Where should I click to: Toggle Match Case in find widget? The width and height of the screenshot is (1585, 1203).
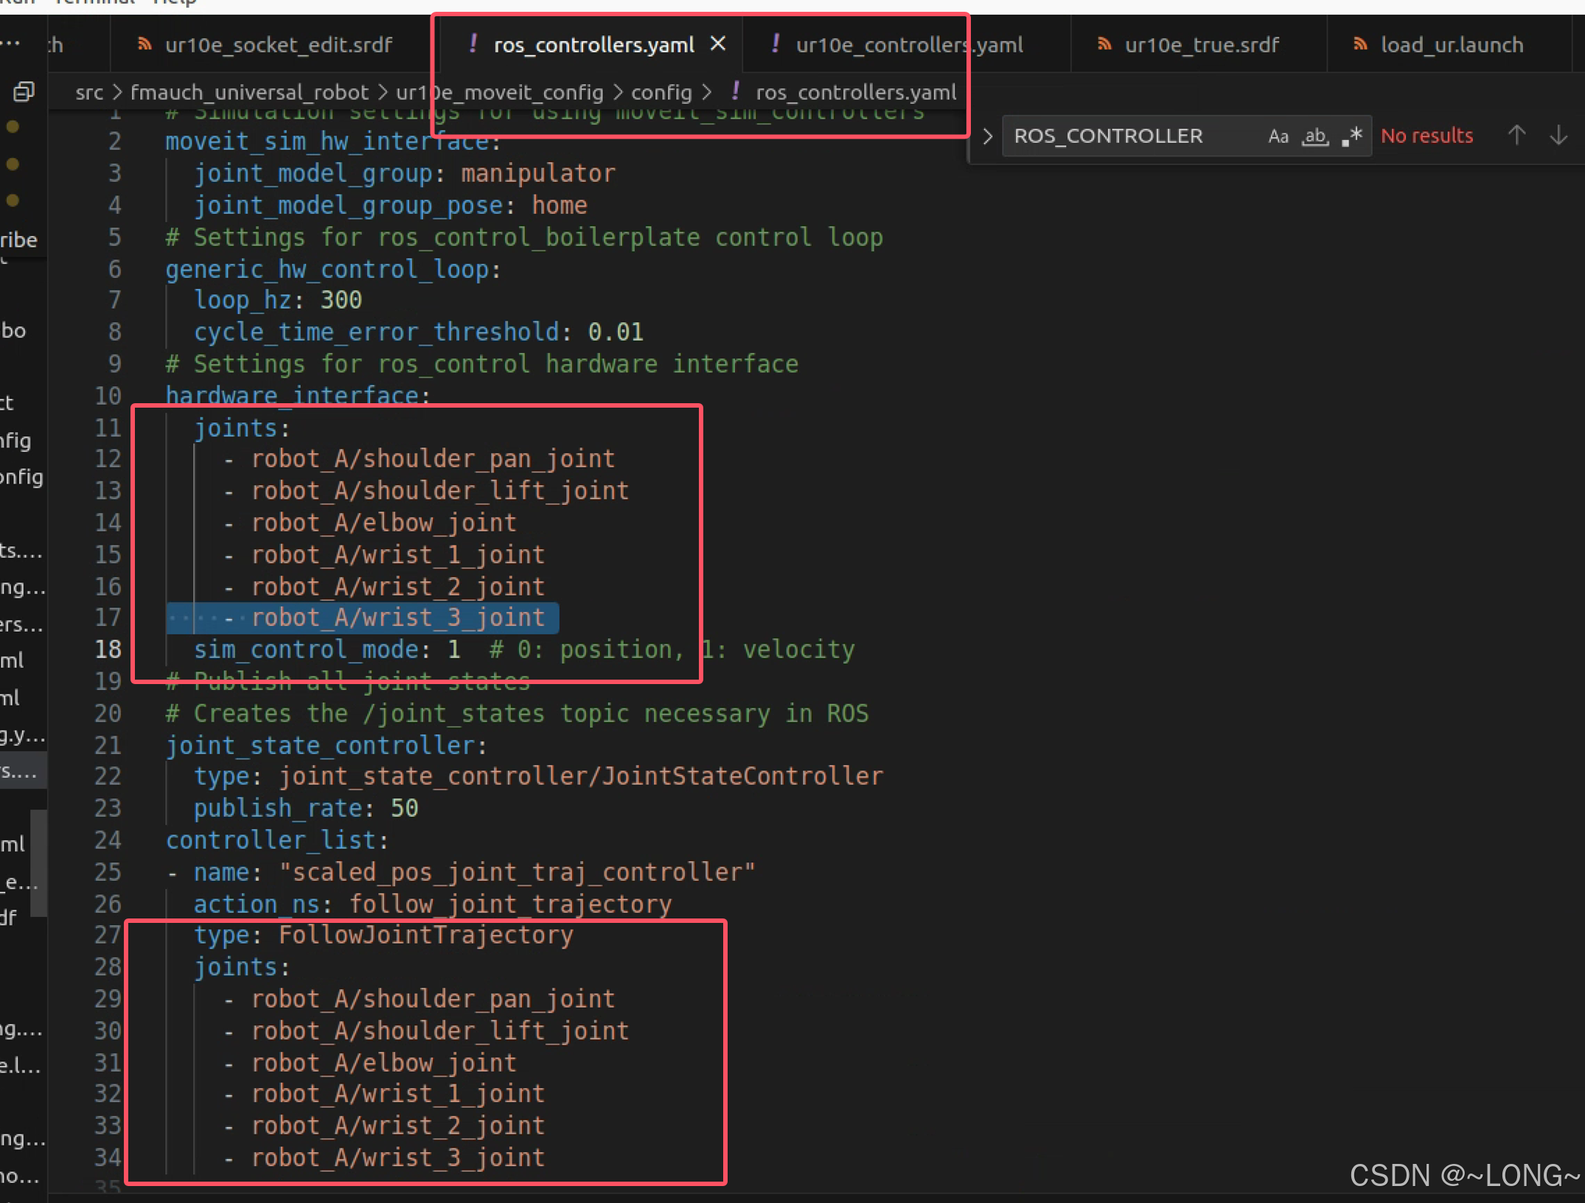click(x=1278, y=136)
